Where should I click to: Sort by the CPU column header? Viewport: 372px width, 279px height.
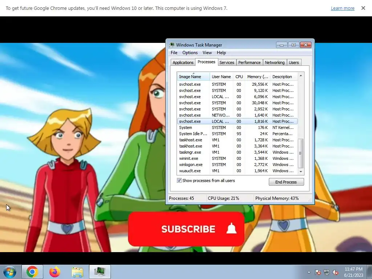click(x=239, y=77)
